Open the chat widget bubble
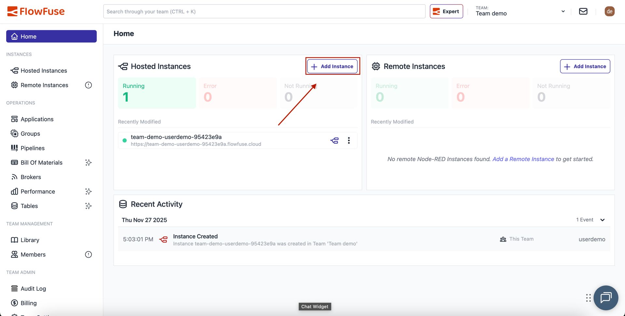This screenshot has width=625, height=316. coord(606,297)
